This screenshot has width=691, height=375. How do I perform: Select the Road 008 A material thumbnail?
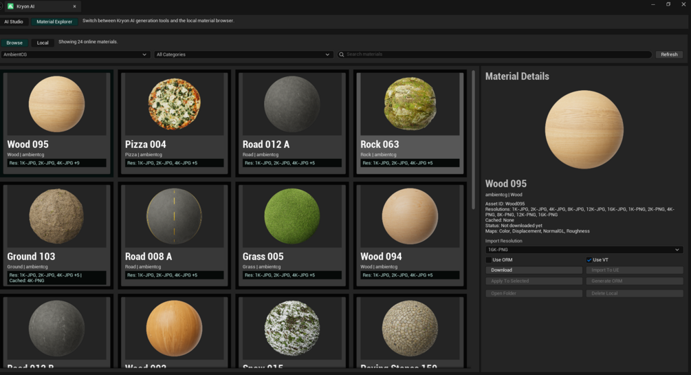tap(174, 216)
